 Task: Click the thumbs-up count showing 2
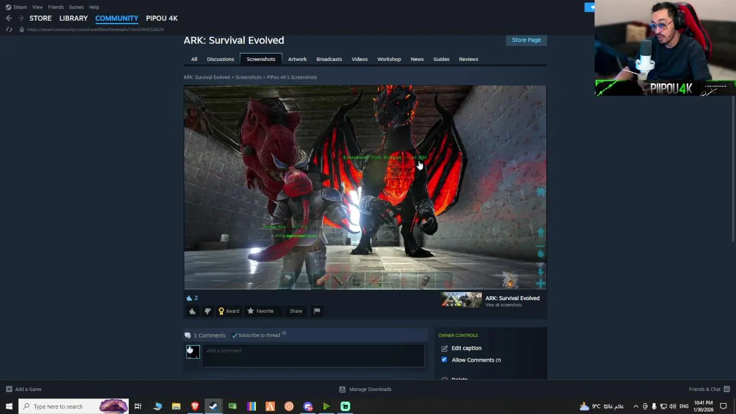pyautogui.click(x=191, y=298)
